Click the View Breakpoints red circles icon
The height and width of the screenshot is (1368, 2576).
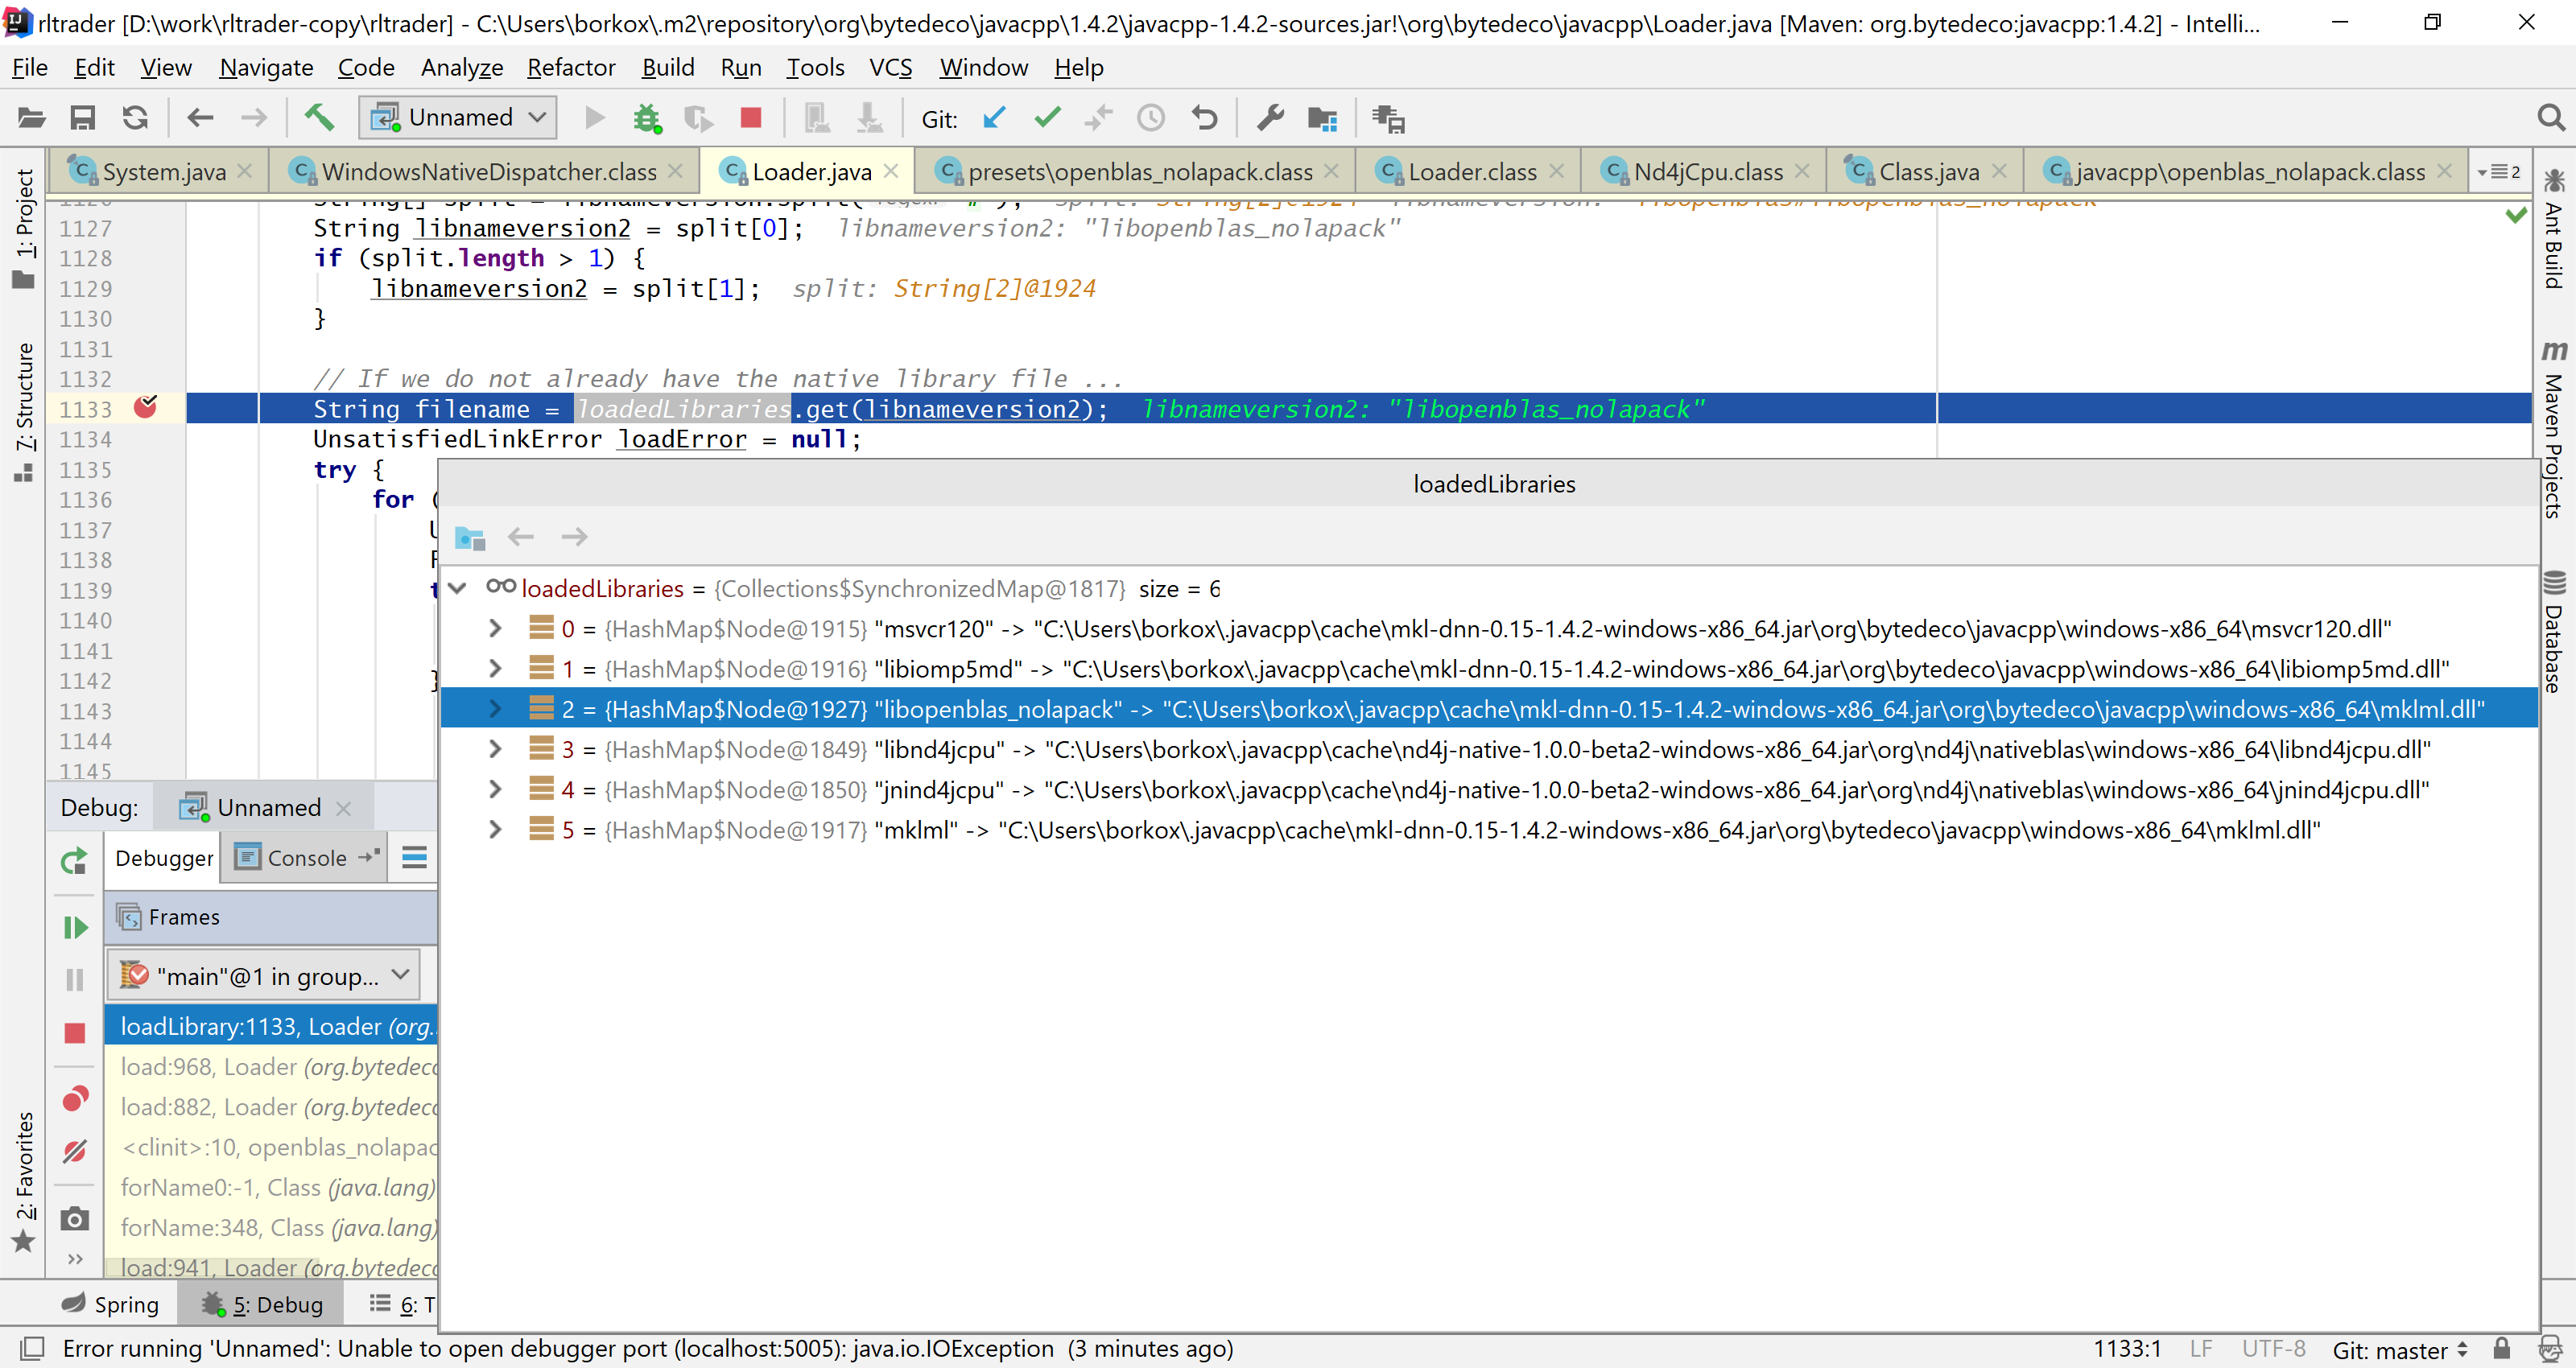[75, 1099]
